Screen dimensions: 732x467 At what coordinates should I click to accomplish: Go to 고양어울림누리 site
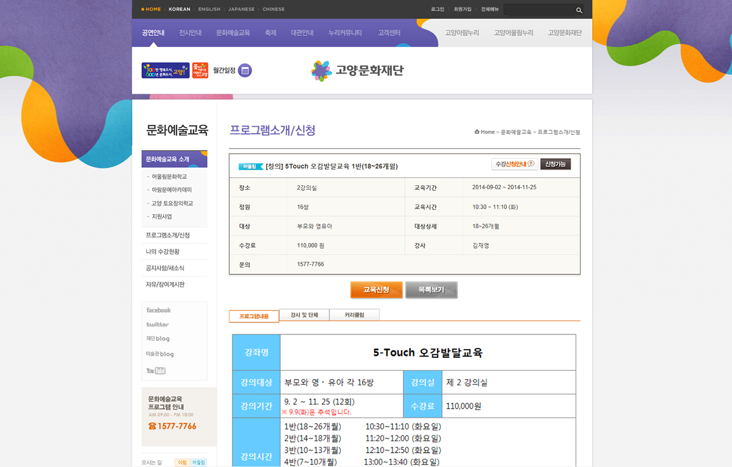pyautogui.click(x=514, y=33)
